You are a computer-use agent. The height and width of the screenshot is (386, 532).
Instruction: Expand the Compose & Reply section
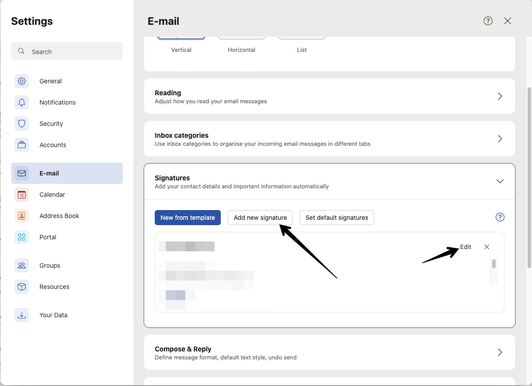(500, 352)
